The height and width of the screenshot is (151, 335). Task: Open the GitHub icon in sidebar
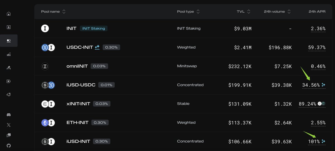tap(9, 145)
